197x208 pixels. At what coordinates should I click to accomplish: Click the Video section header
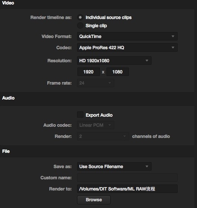8,3
